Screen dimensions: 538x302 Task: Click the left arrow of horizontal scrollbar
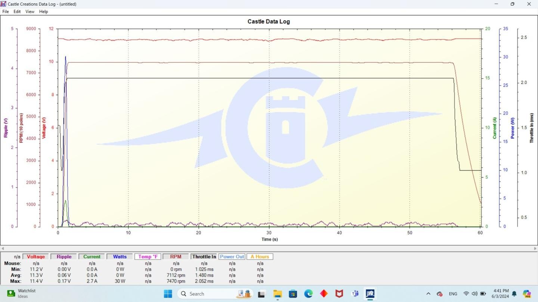3,248
